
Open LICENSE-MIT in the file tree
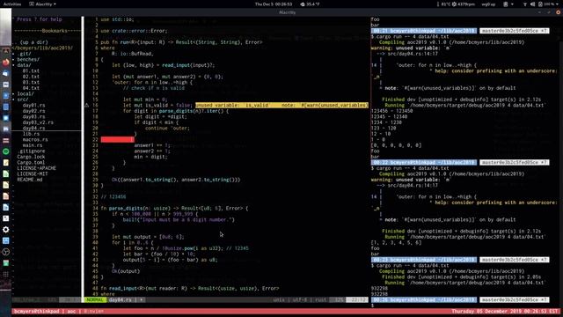pos(33,174)
